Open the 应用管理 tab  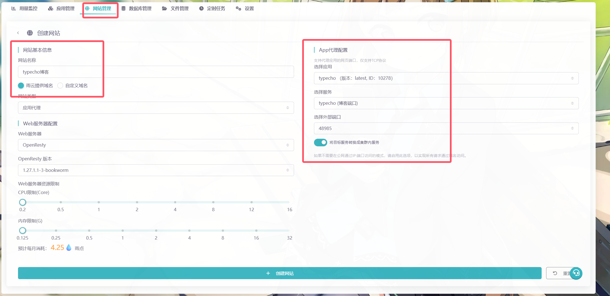(x=61, y=8)
